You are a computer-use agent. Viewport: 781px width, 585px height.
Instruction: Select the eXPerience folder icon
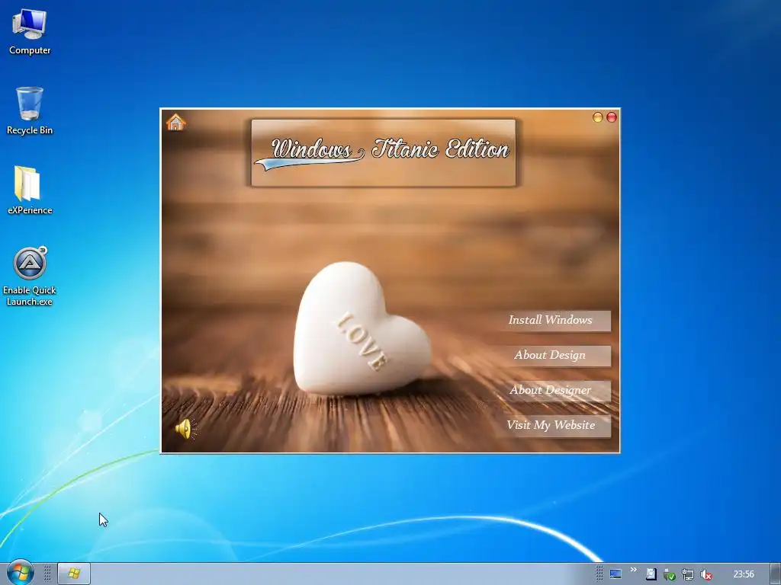coord(30,190)
